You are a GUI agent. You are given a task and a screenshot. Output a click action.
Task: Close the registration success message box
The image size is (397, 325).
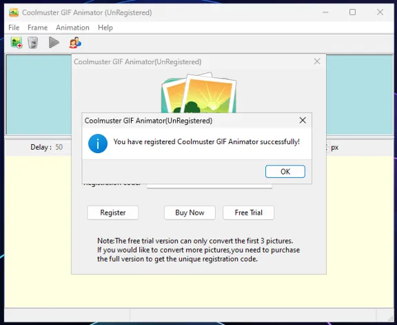coord(303,121)
